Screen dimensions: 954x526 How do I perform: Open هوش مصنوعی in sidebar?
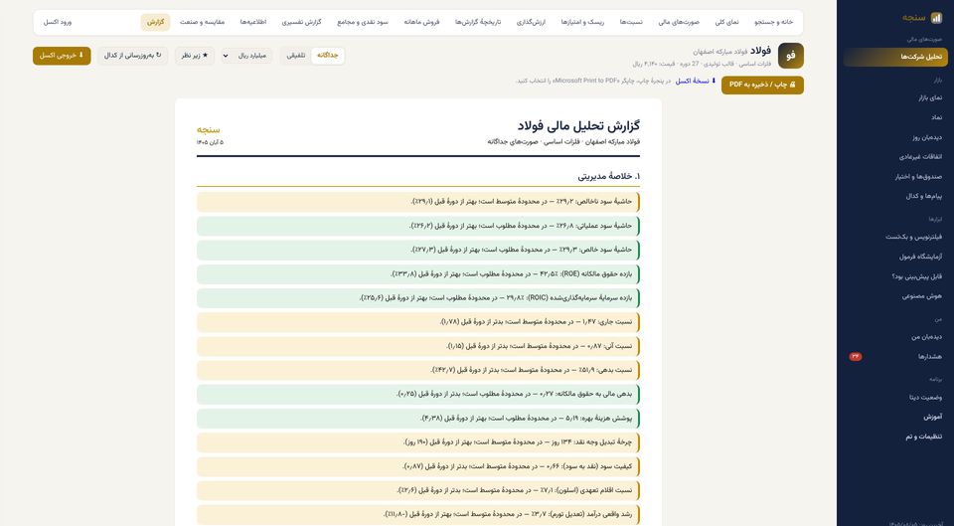[895, 296]
